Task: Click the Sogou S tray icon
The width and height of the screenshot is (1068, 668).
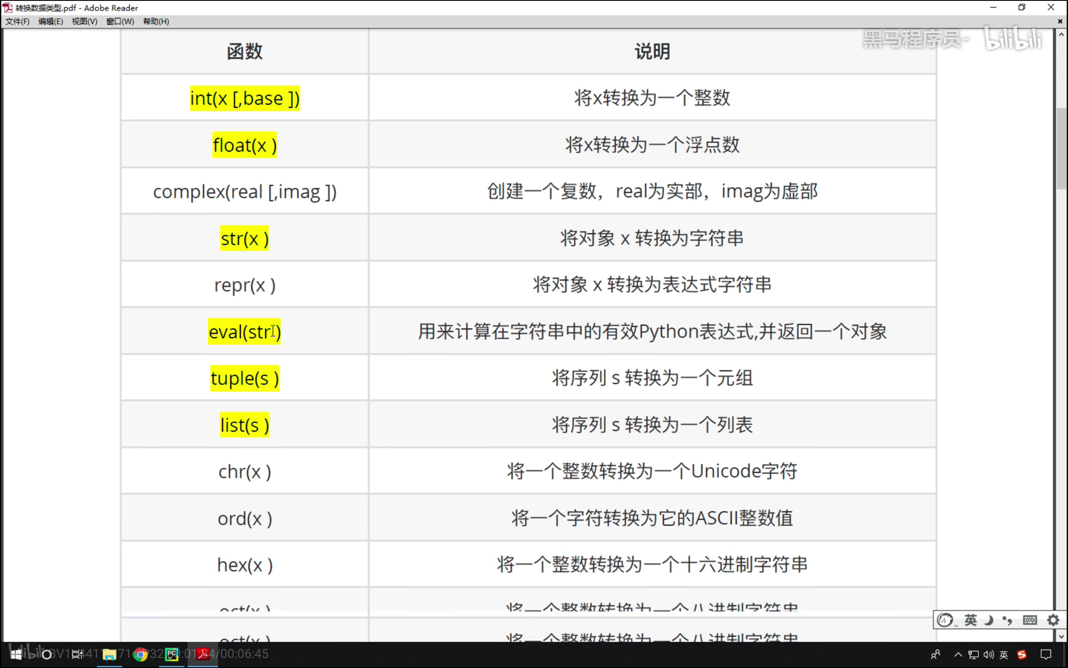Action: [x=1022, y=655]
